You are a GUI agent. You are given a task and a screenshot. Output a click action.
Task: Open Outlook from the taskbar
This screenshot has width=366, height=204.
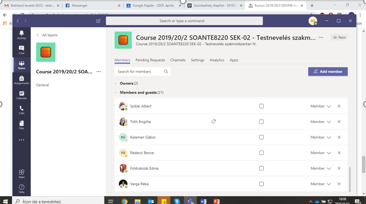pyautogui.click(x=151, y=201)
